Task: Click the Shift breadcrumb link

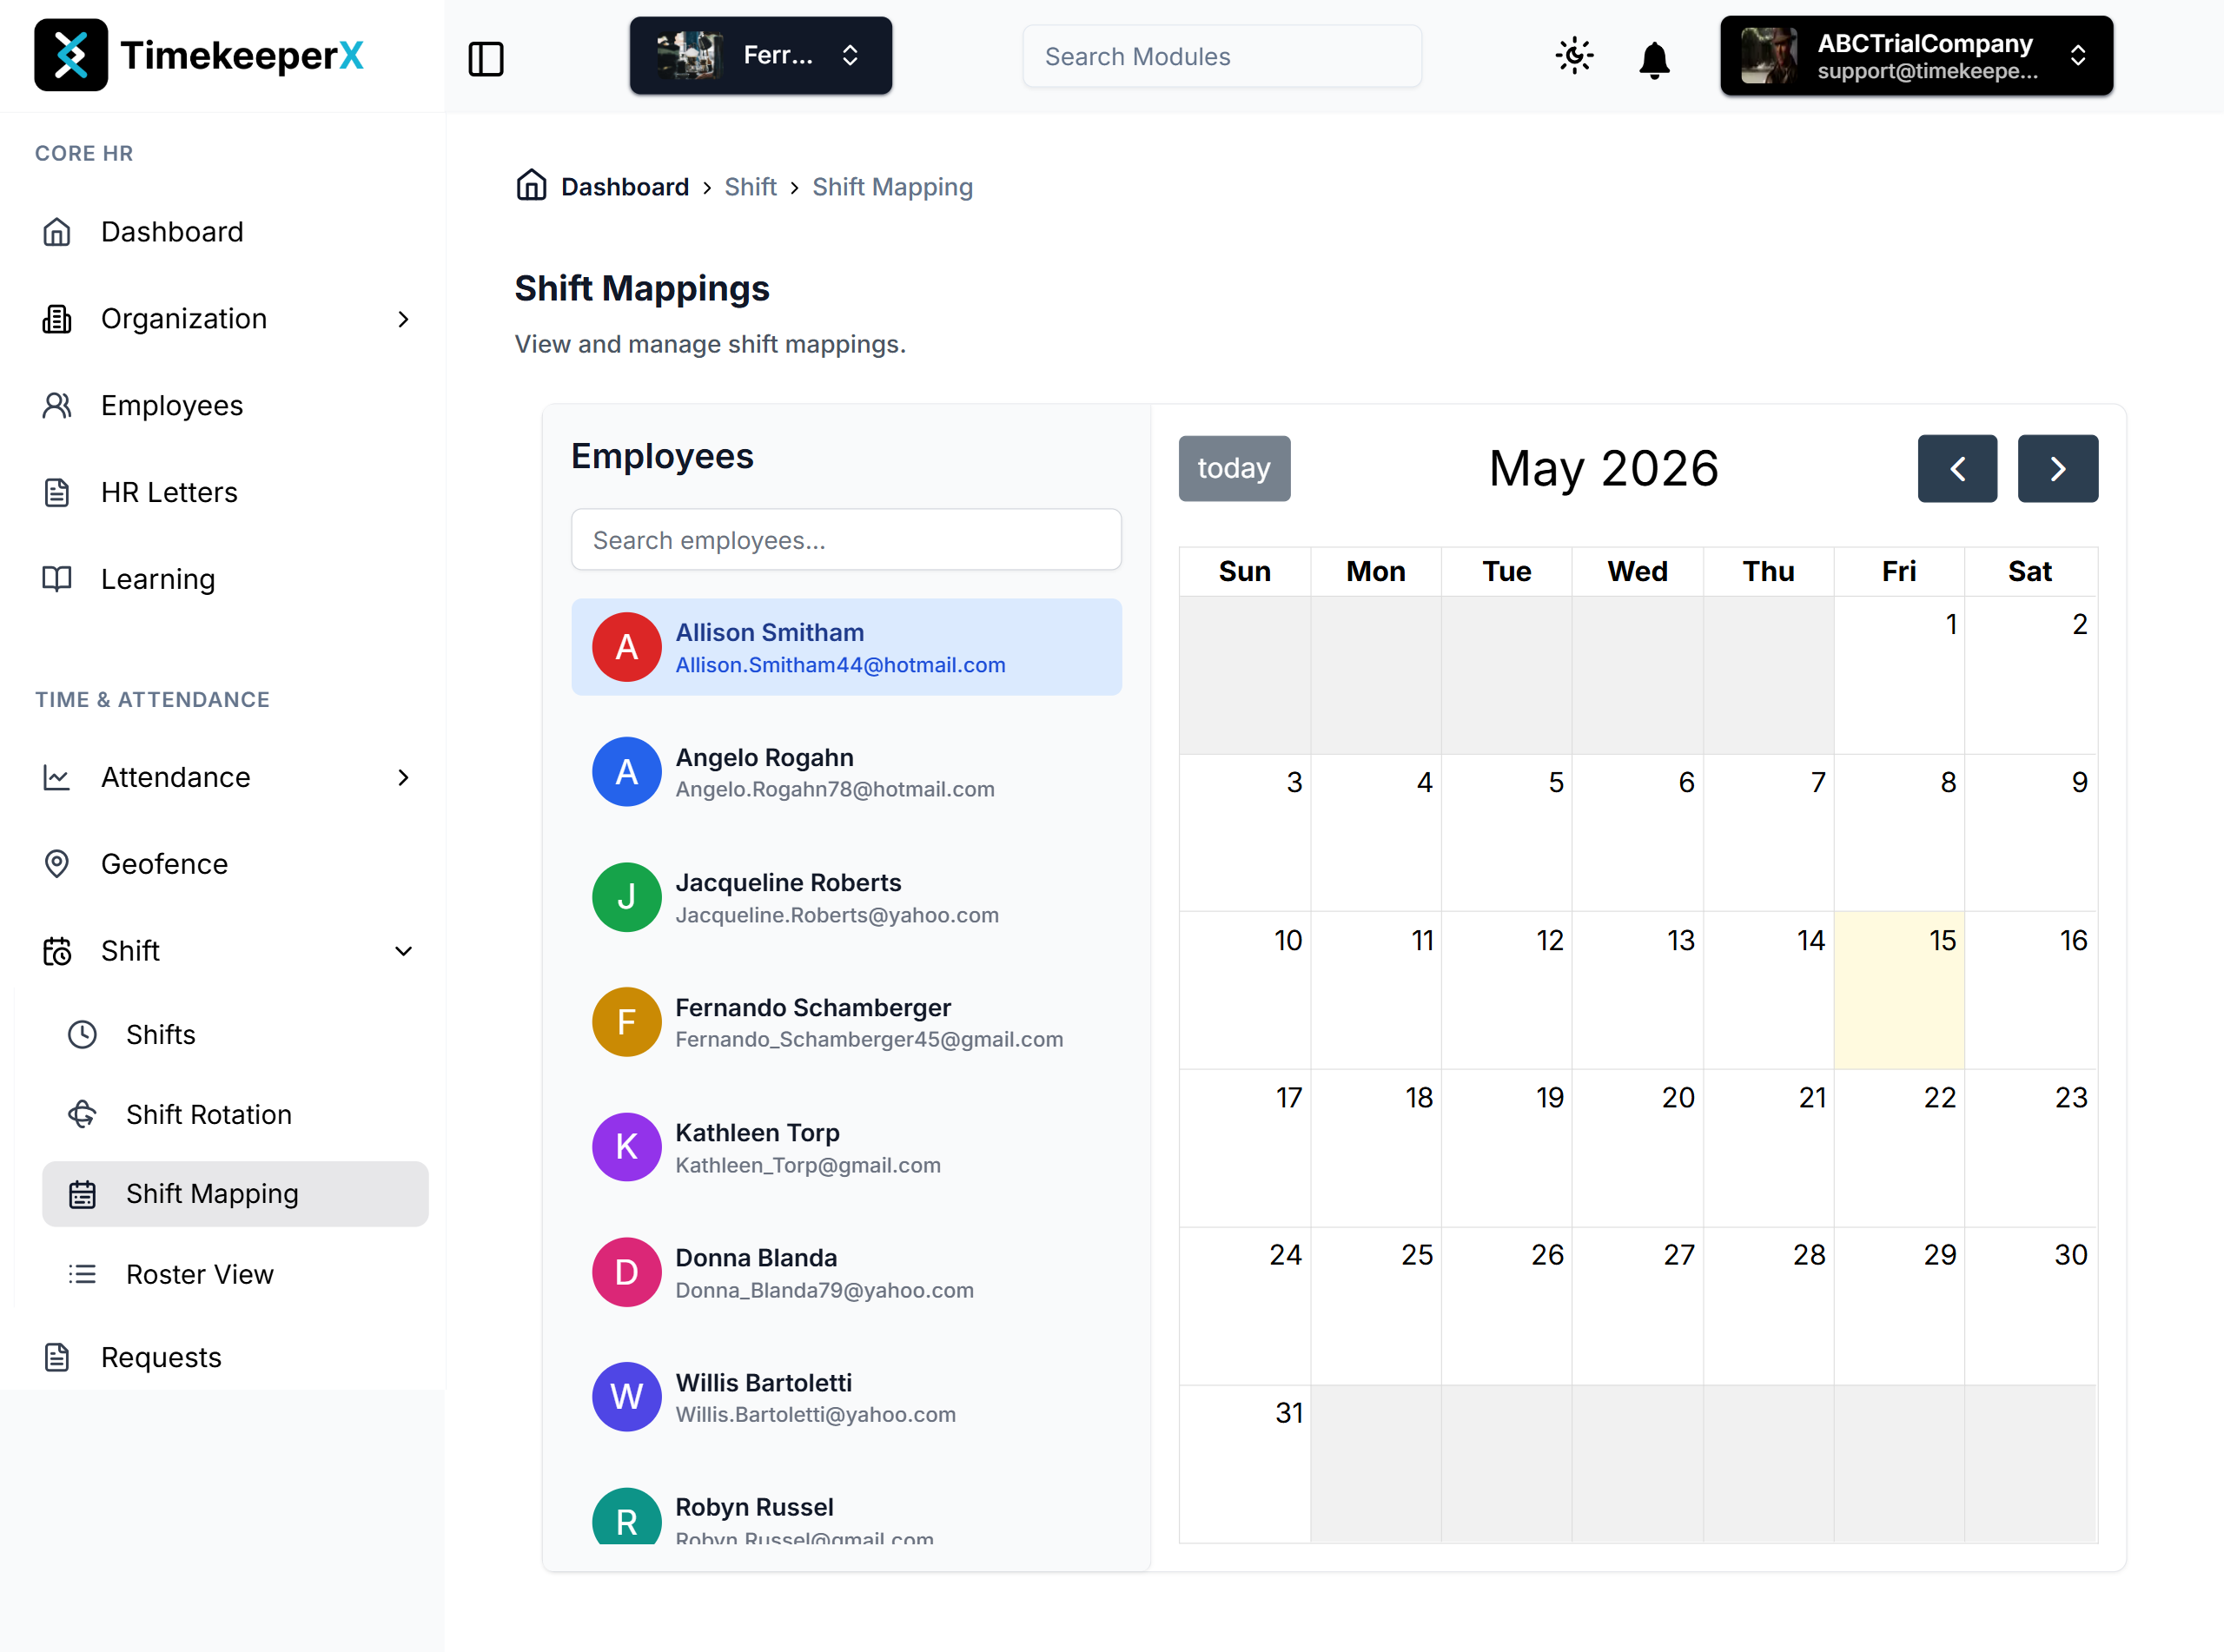Action: pyautogui.click(x=750, y=187)
